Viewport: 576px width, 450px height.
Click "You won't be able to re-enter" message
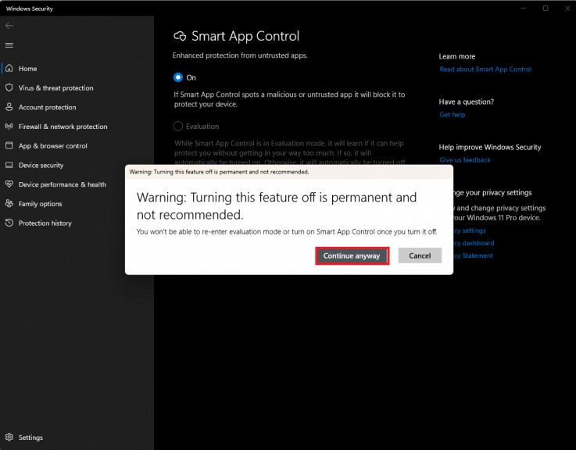pos(287,232)
